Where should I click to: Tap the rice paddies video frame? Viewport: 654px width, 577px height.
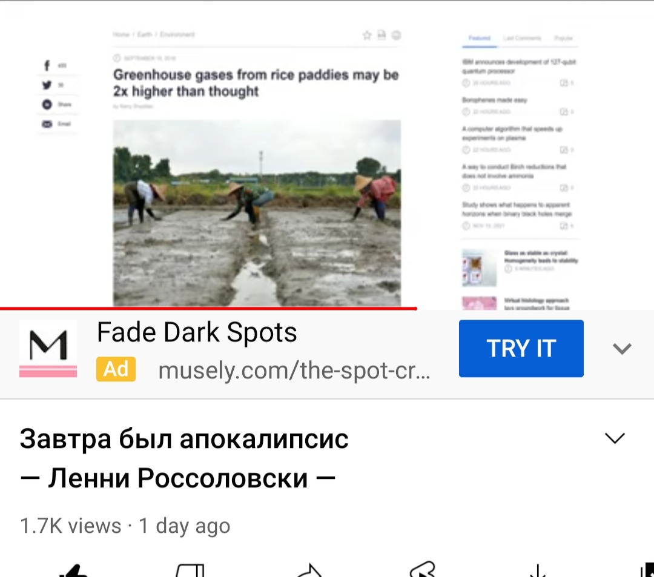[x=257, y=213]
